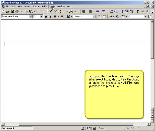Click the Highlight marker pen icon

point(76,11)
